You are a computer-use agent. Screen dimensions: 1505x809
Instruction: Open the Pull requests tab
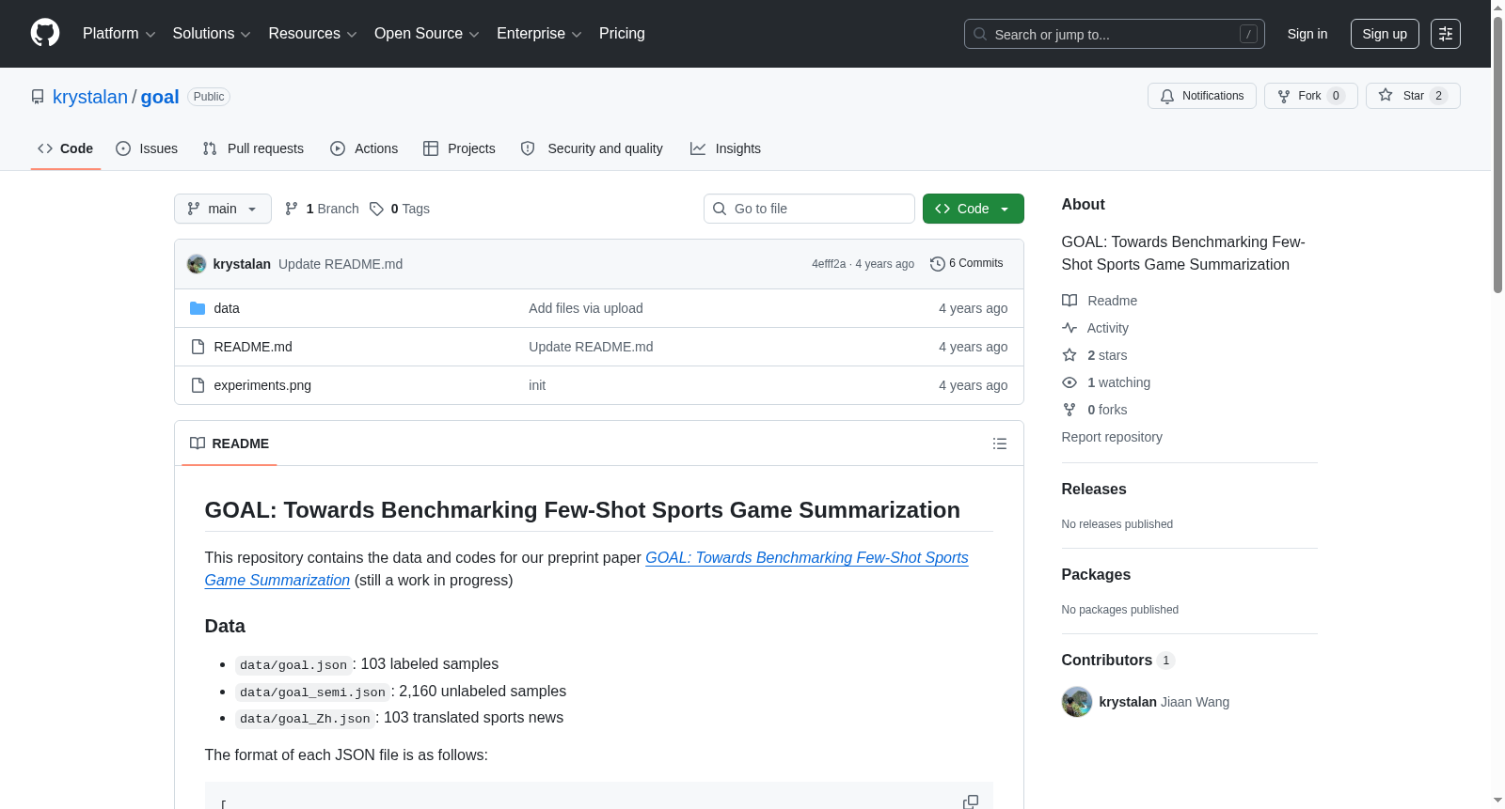coord(253,148)
